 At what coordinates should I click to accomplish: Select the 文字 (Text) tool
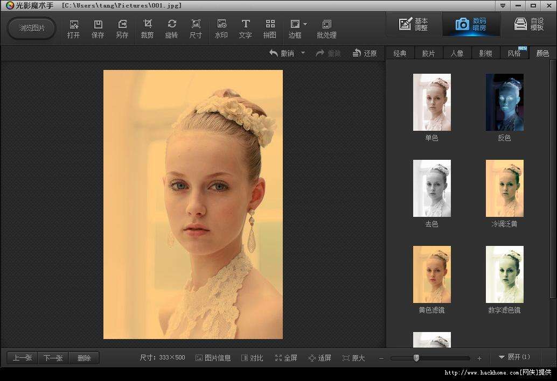[x=245, y=29]
